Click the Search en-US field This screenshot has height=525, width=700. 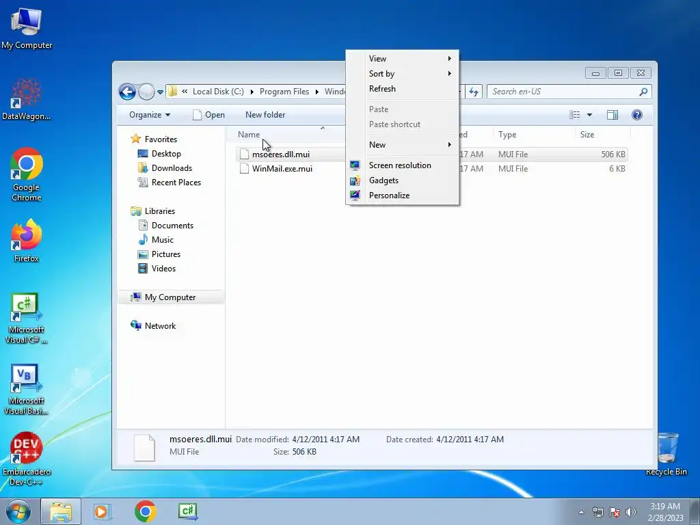563,92
